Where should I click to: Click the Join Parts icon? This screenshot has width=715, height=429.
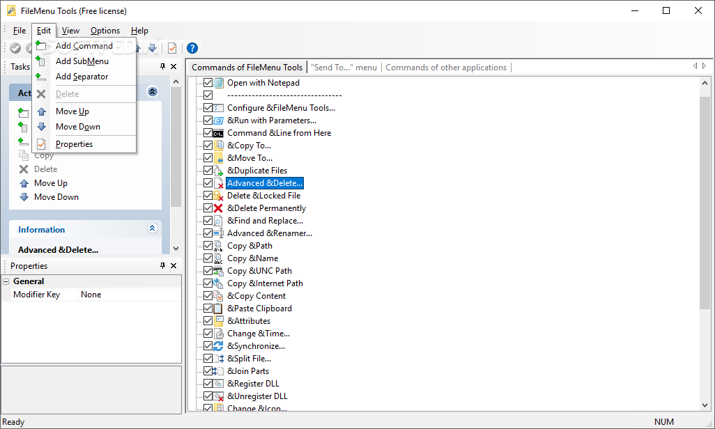coord(218,371)
